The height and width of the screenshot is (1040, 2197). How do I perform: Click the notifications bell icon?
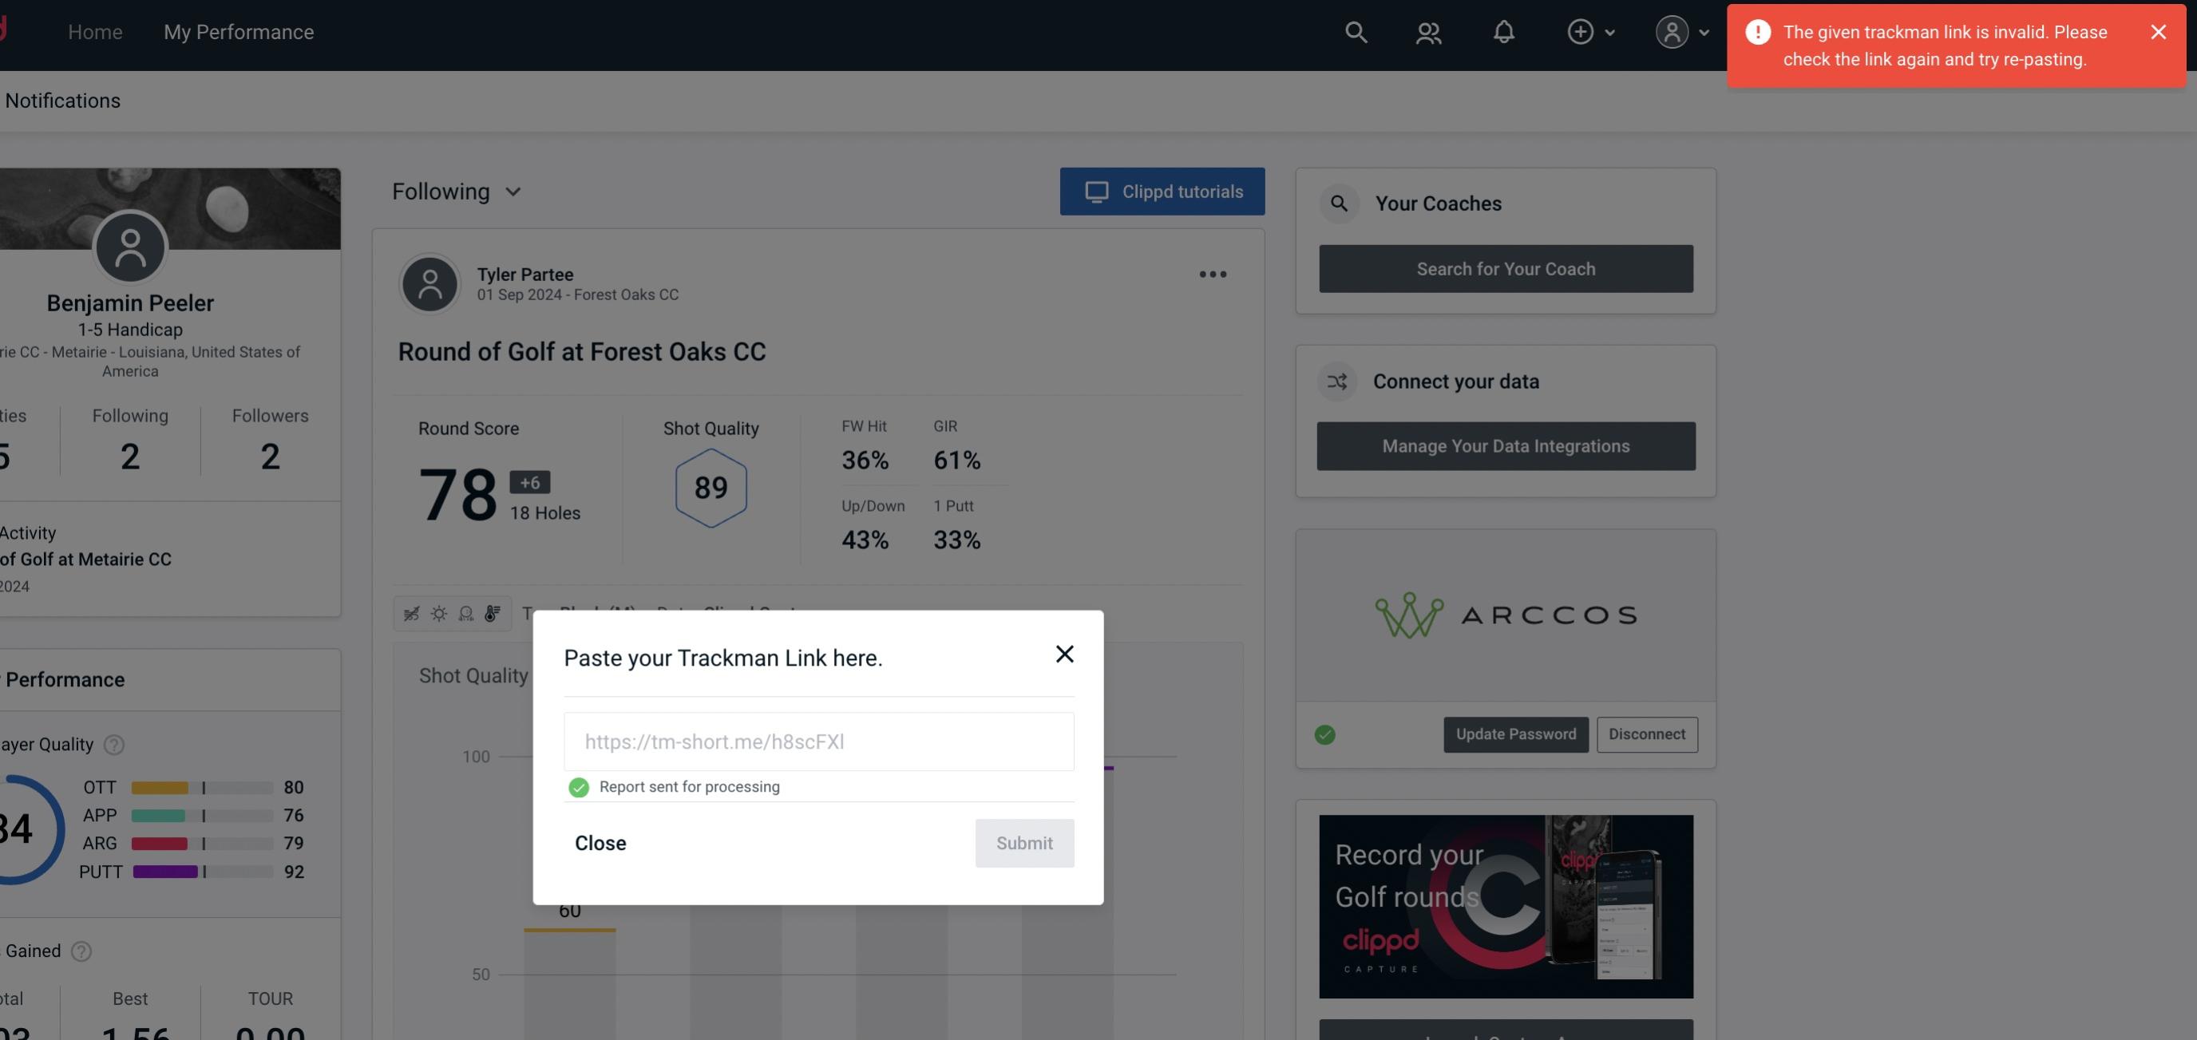(1503, 31)
